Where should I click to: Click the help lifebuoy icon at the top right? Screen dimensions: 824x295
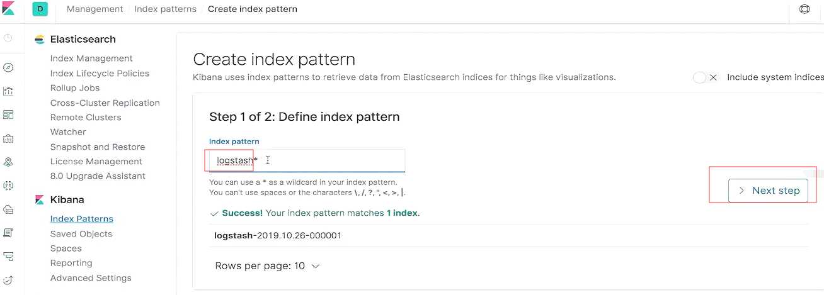(x=804, y=9)
